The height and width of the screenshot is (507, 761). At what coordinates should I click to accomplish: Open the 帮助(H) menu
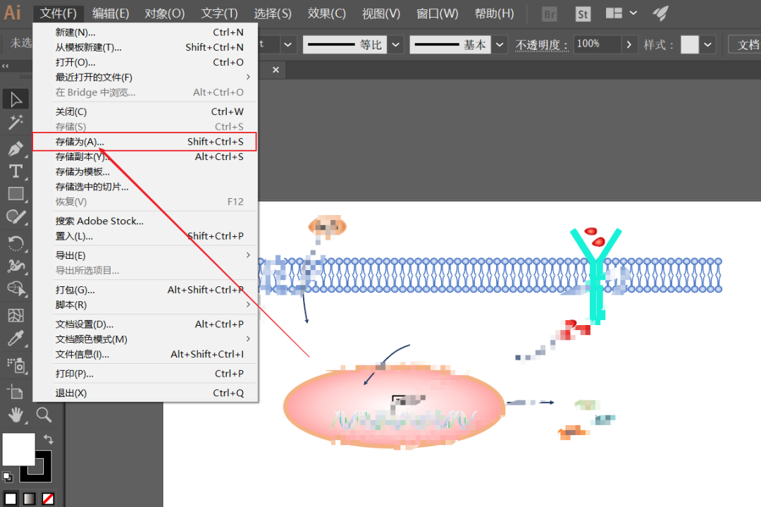494,13
